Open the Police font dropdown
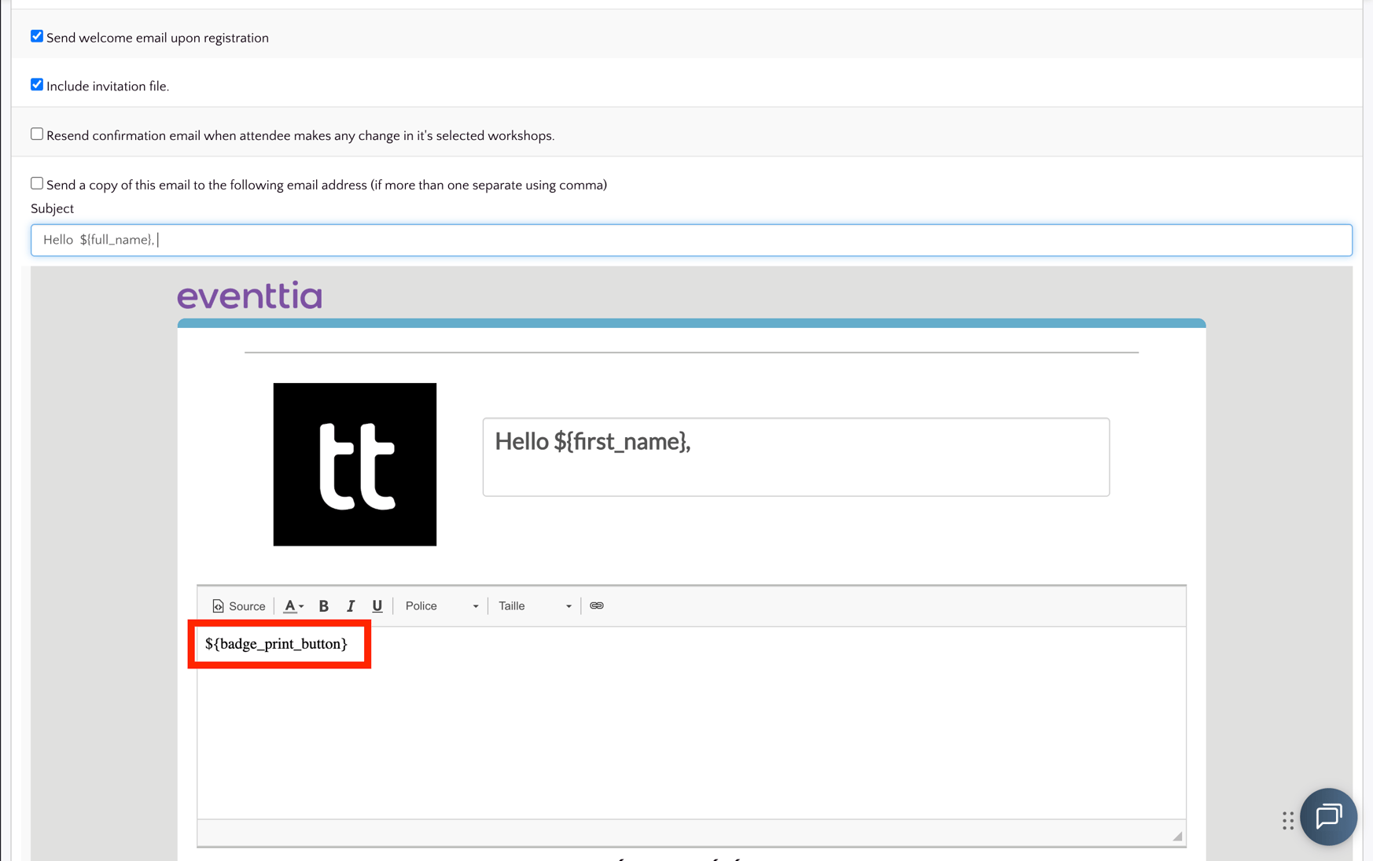Image resolution: width=1373 pixels, height=861 pixels. (441, 606)
